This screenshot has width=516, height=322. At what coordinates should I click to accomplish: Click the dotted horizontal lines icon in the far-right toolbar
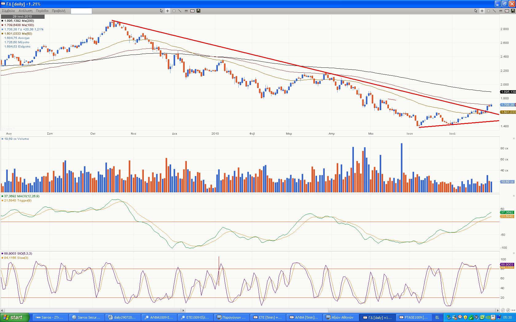point(501,11)
